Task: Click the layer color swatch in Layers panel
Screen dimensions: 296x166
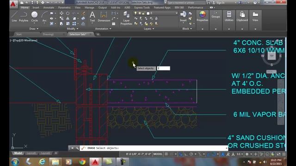Action: click(148, 13)
